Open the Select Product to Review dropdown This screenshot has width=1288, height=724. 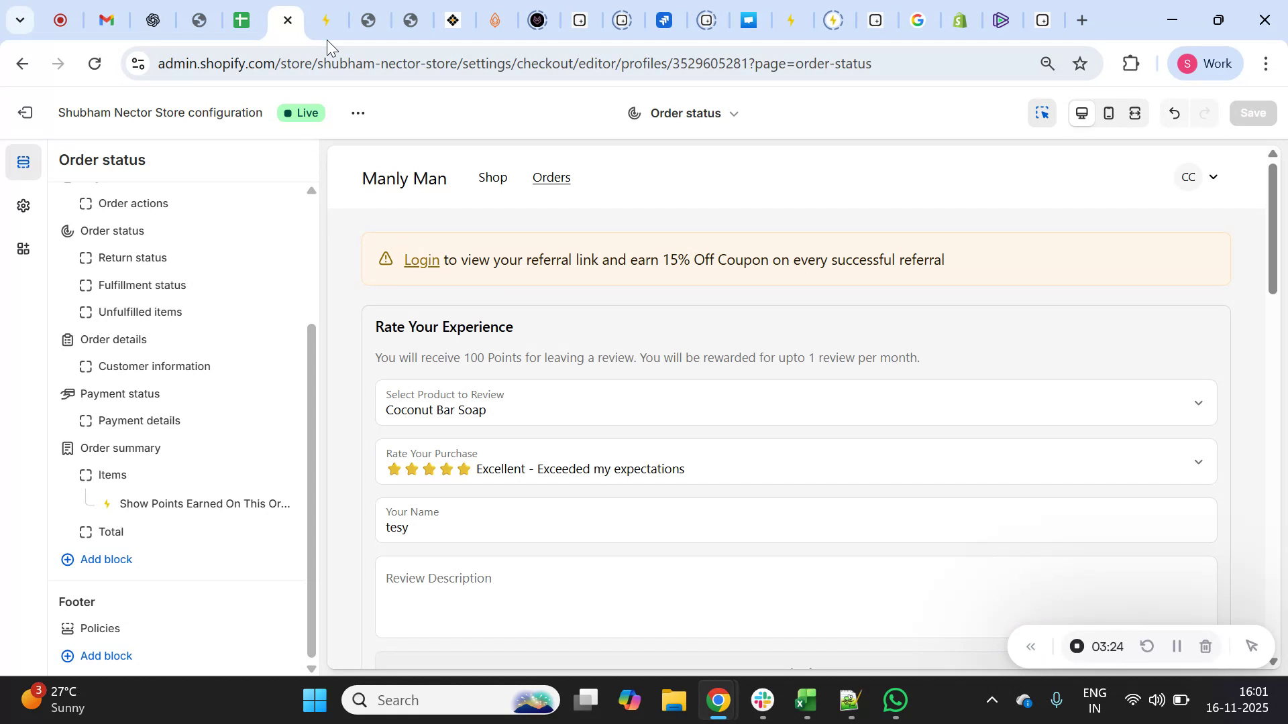click(x=1199, y=403)
